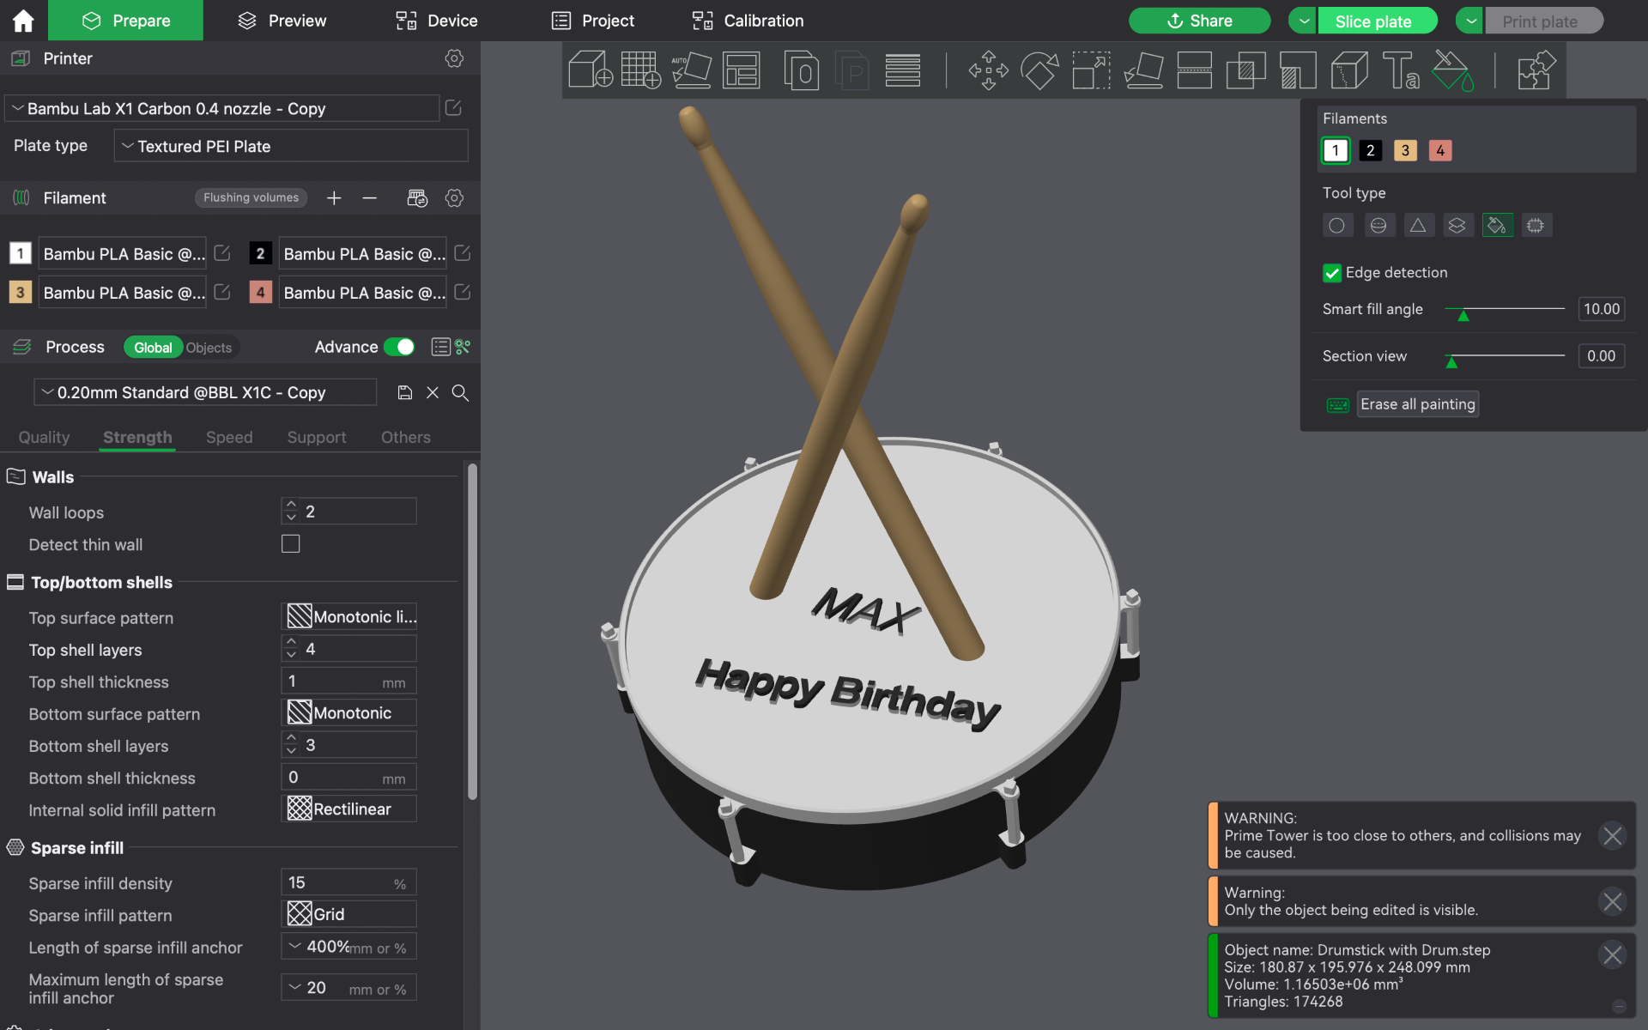Click the Split to objects icon

(x=801, y=70)
